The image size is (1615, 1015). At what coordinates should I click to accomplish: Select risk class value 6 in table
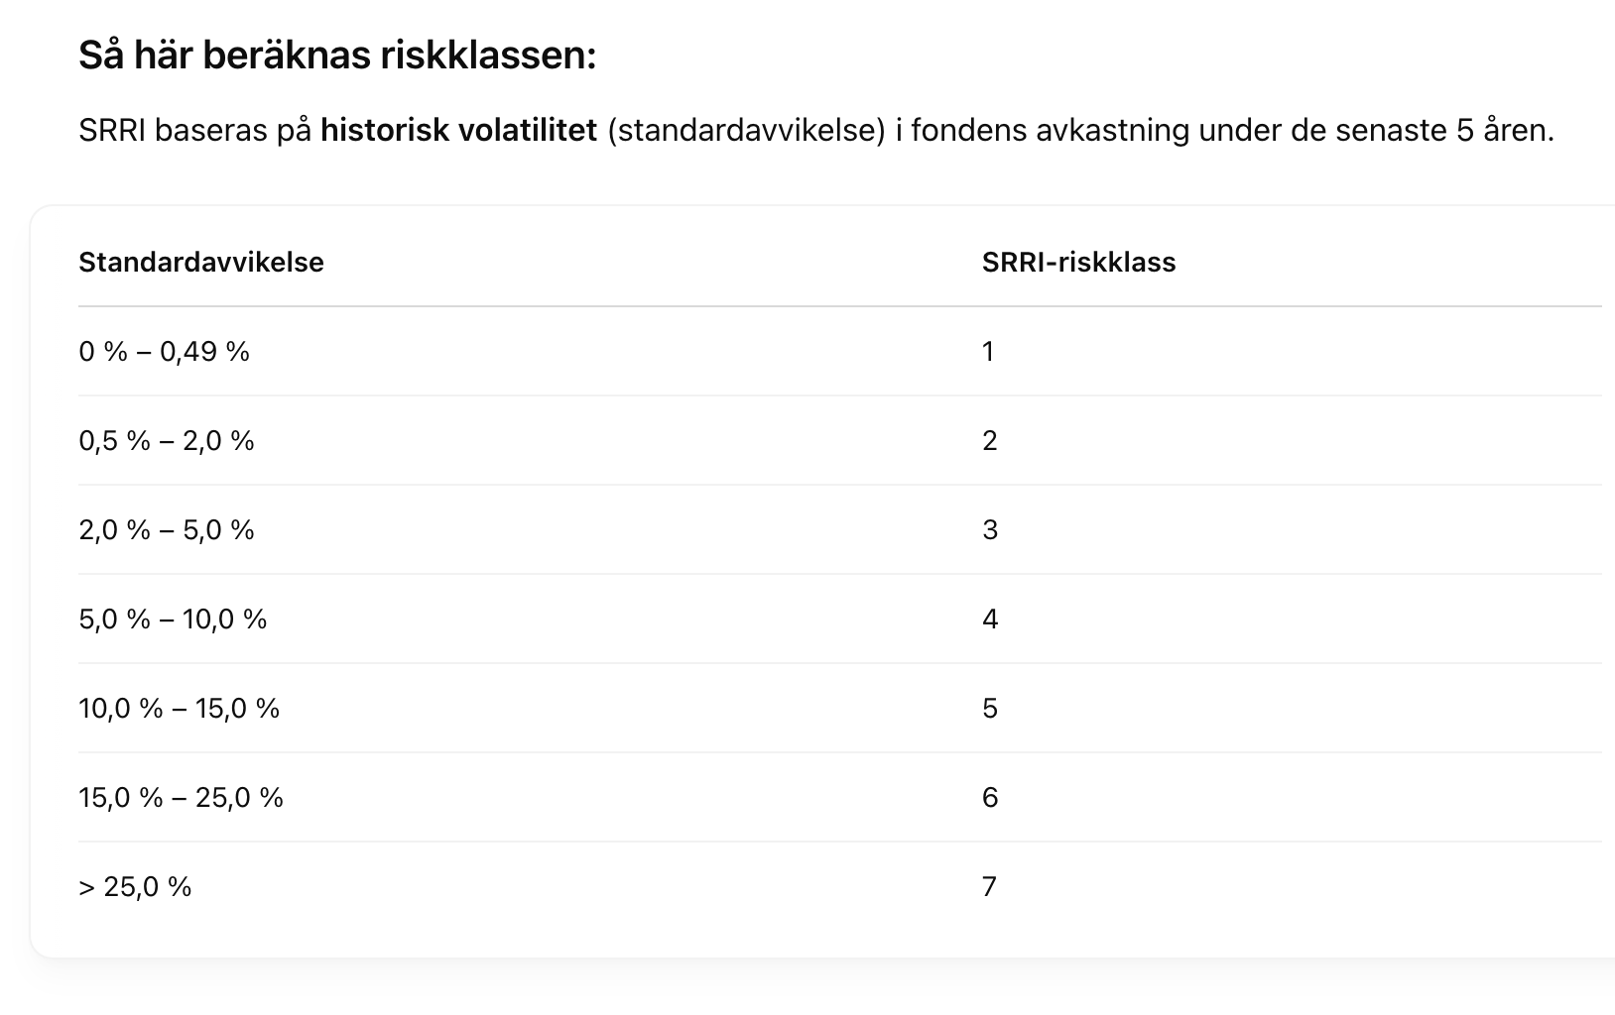[x=989, y=798]
